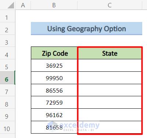147x138 pixels.
Task: Select column B header
Action: pos(54,5)
